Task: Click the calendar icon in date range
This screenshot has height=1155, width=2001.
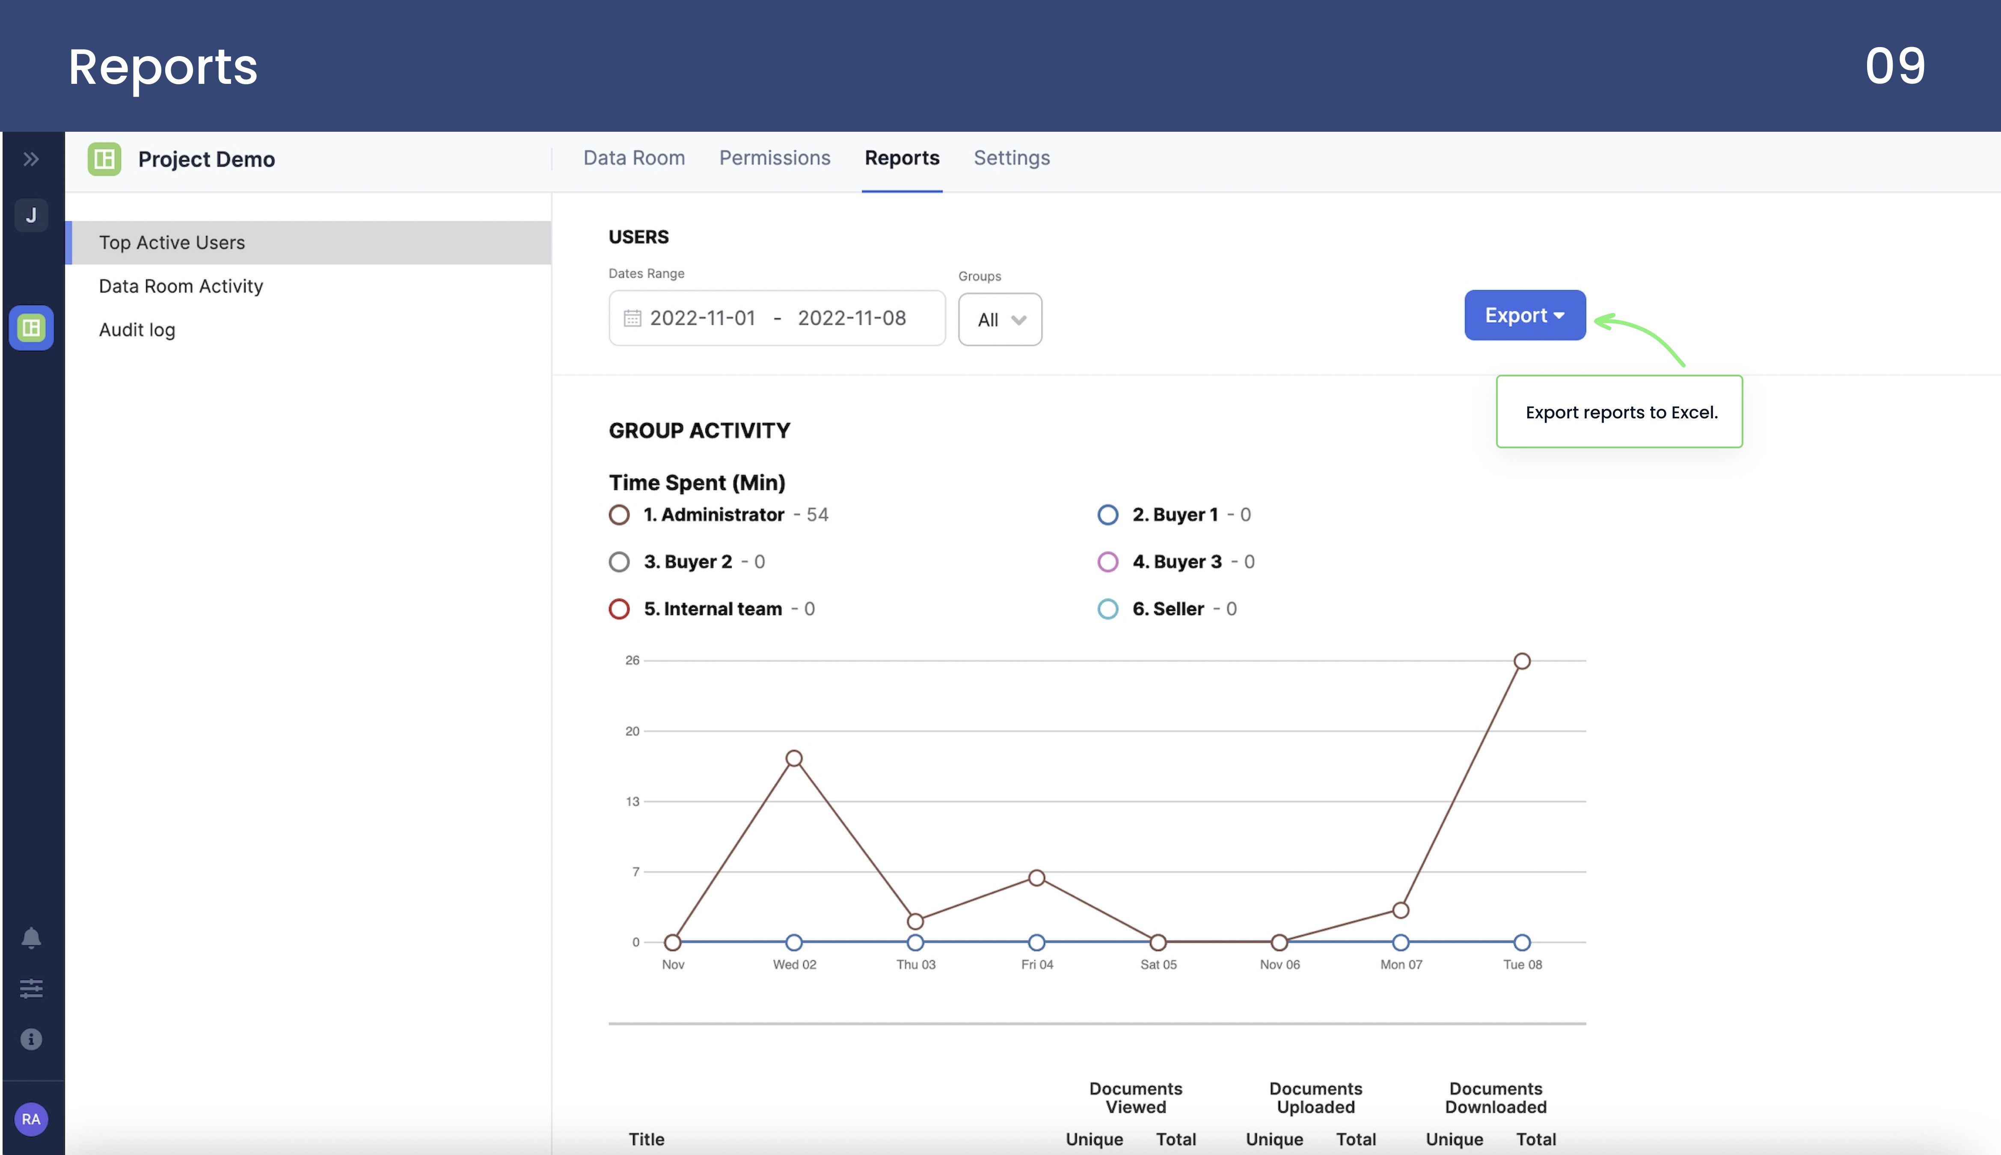Action: [632, 318]
